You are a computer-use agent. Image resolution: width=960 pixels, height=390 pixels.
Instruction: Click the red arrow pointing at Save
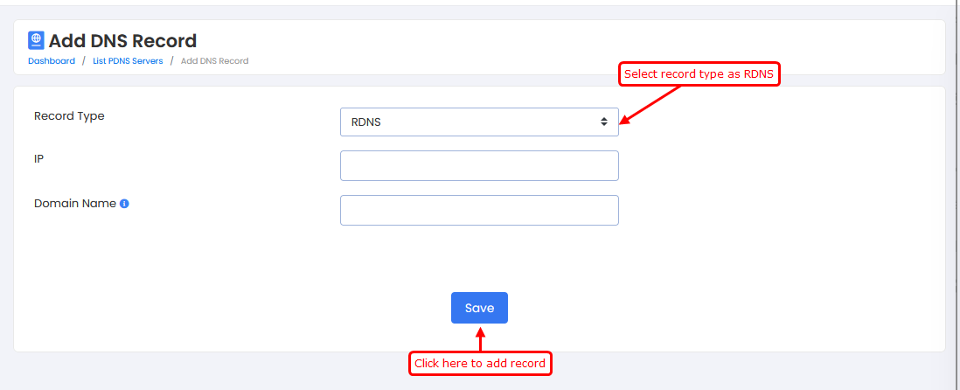coord(480,339)
